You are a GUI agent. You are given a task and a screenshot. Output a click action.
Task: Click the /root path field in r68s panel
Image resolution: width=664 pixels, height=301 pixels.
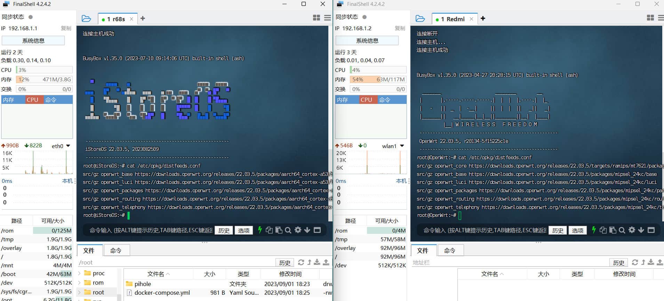(176, 263)
